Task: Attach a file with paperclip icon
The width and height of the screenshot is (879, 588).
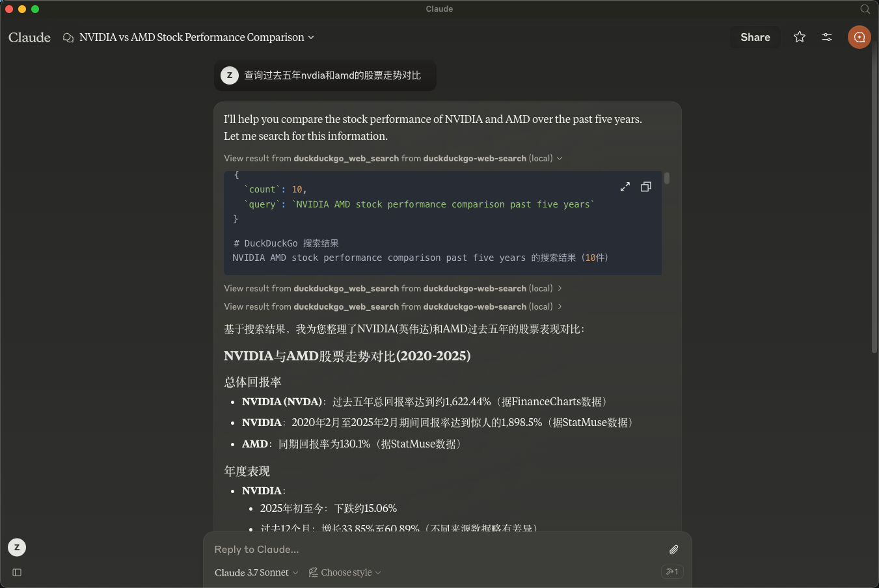Action: [x=673, y=550]
